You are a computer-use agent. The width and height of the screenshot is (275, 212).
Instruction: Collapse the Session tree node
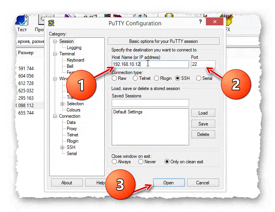tap(55, 41)
